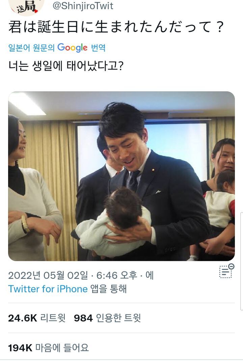Click the 일본어 원문의 translation source text
Viewport: 243px width, 361px height.
[x=31, y=48]
